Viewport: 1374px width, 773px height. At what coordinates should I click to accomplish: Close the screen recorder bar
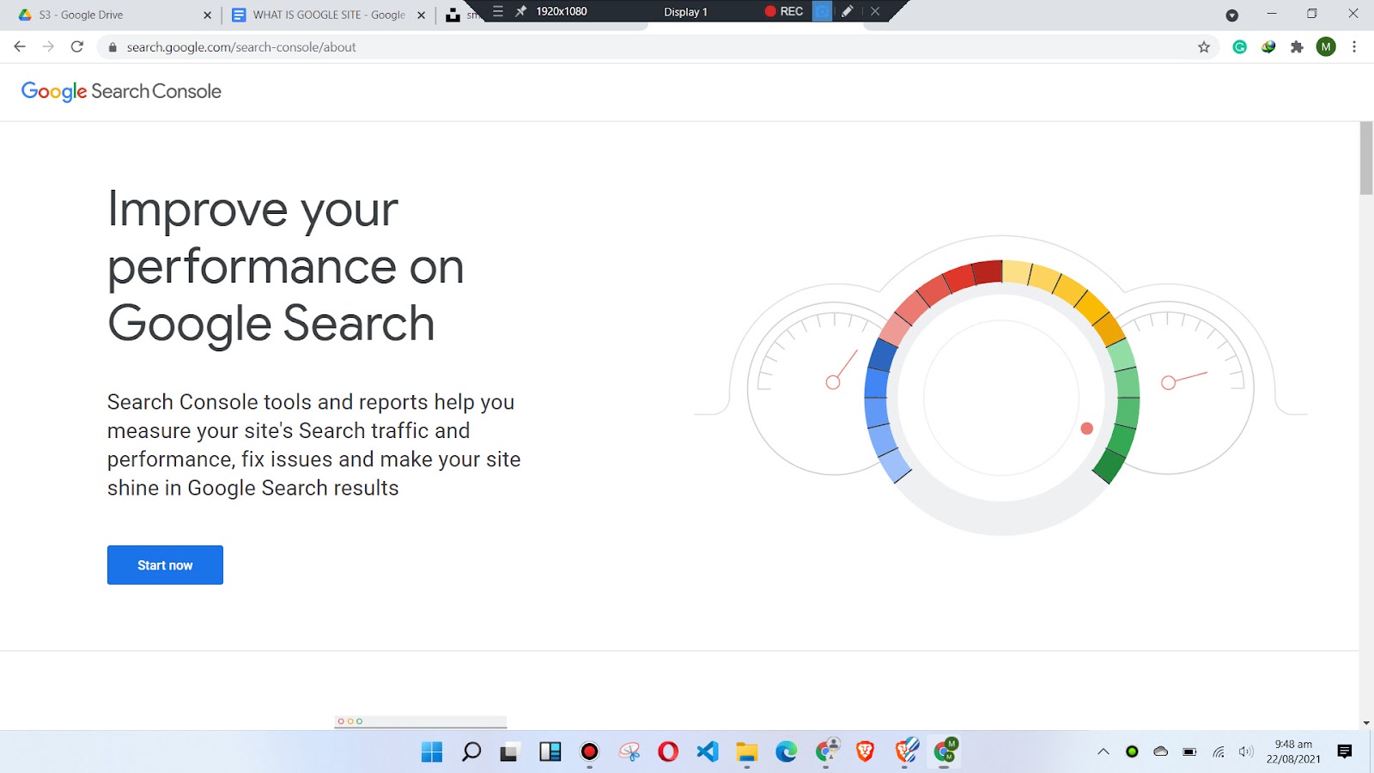coord(875,11)
